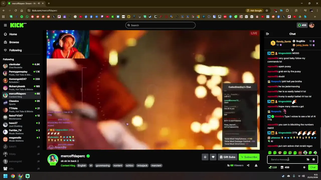Open the 458 Kicks balance button
Screen dimensions: 321x180
[302, 25]
